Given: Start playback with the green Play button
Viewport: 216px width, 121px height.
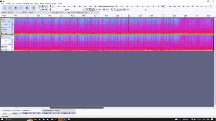Looking at the screenshot, I should [10, 8].
